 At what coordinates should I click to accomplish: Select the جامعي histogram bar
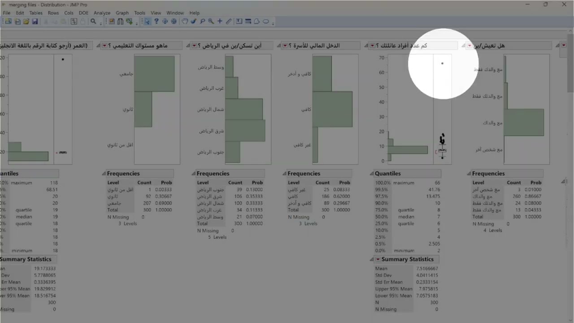(154, 74)
